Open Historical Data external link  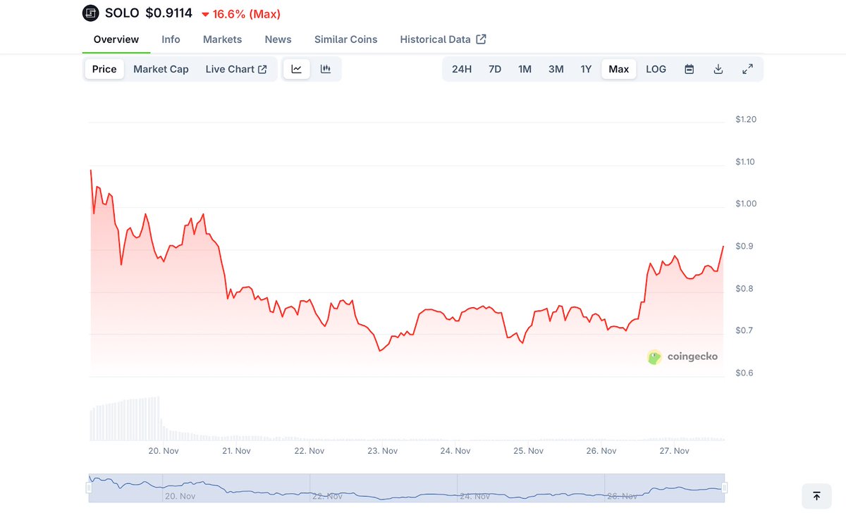coord(443,39)
